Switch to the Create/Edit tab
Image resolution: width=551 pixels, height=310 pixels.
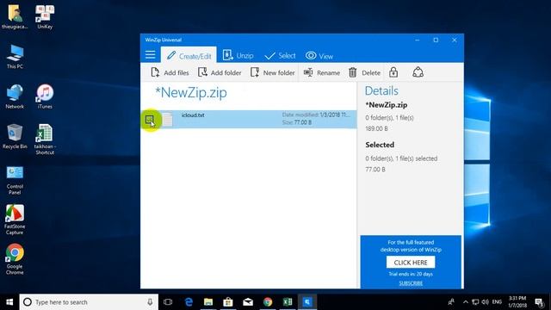(189, 55)
